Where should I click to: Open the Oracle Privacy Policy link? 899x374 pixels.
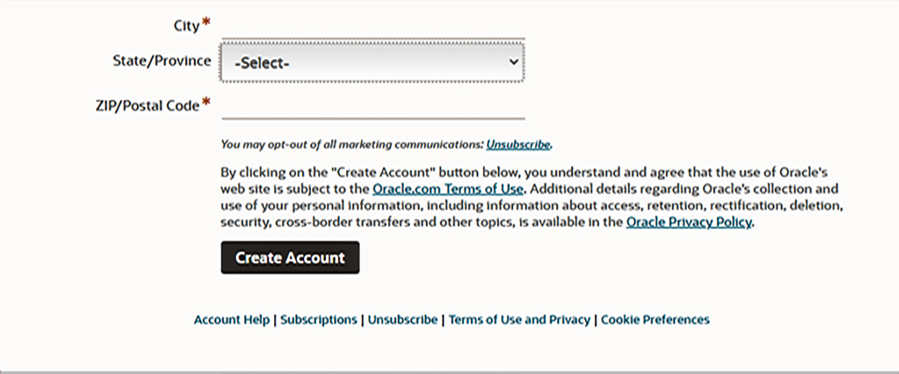click(x=689, y=222)
